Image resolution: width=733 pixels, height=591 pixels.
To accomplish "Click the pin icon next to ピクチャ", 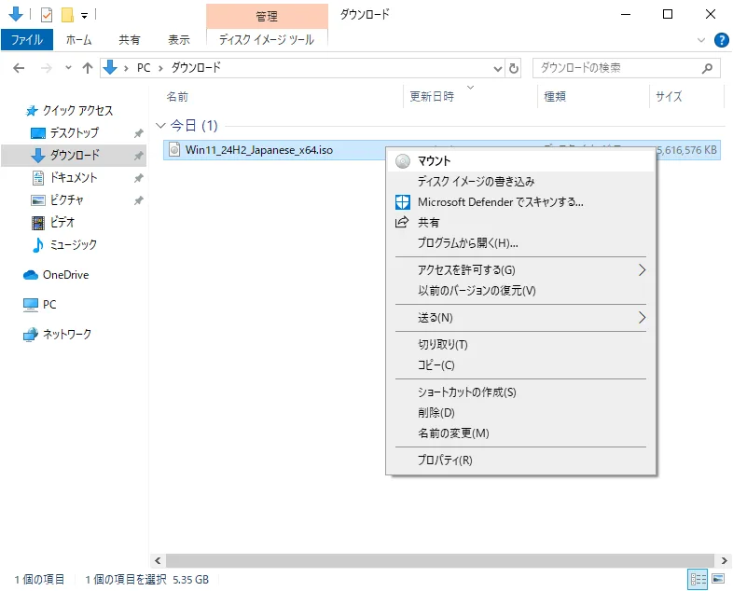I will [138, 200].
